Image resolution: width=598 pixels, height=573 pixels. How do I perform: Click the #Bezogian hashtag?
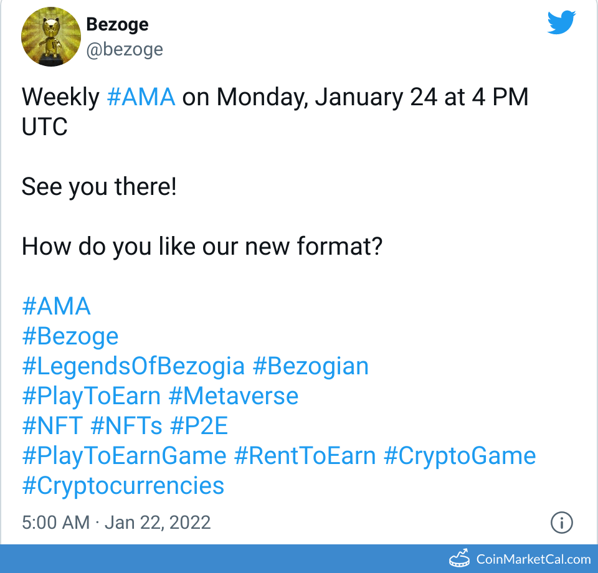(x=310, y=366)
